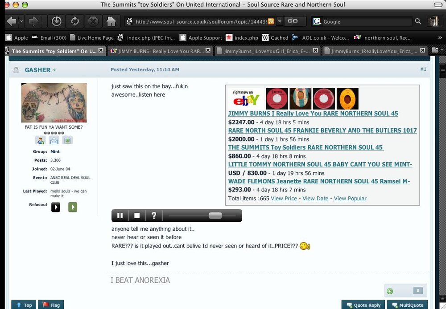Switch to the JIMMY BURNS eBay tab
The width and height of the screenshot is (446, 309).
point(160,51)
